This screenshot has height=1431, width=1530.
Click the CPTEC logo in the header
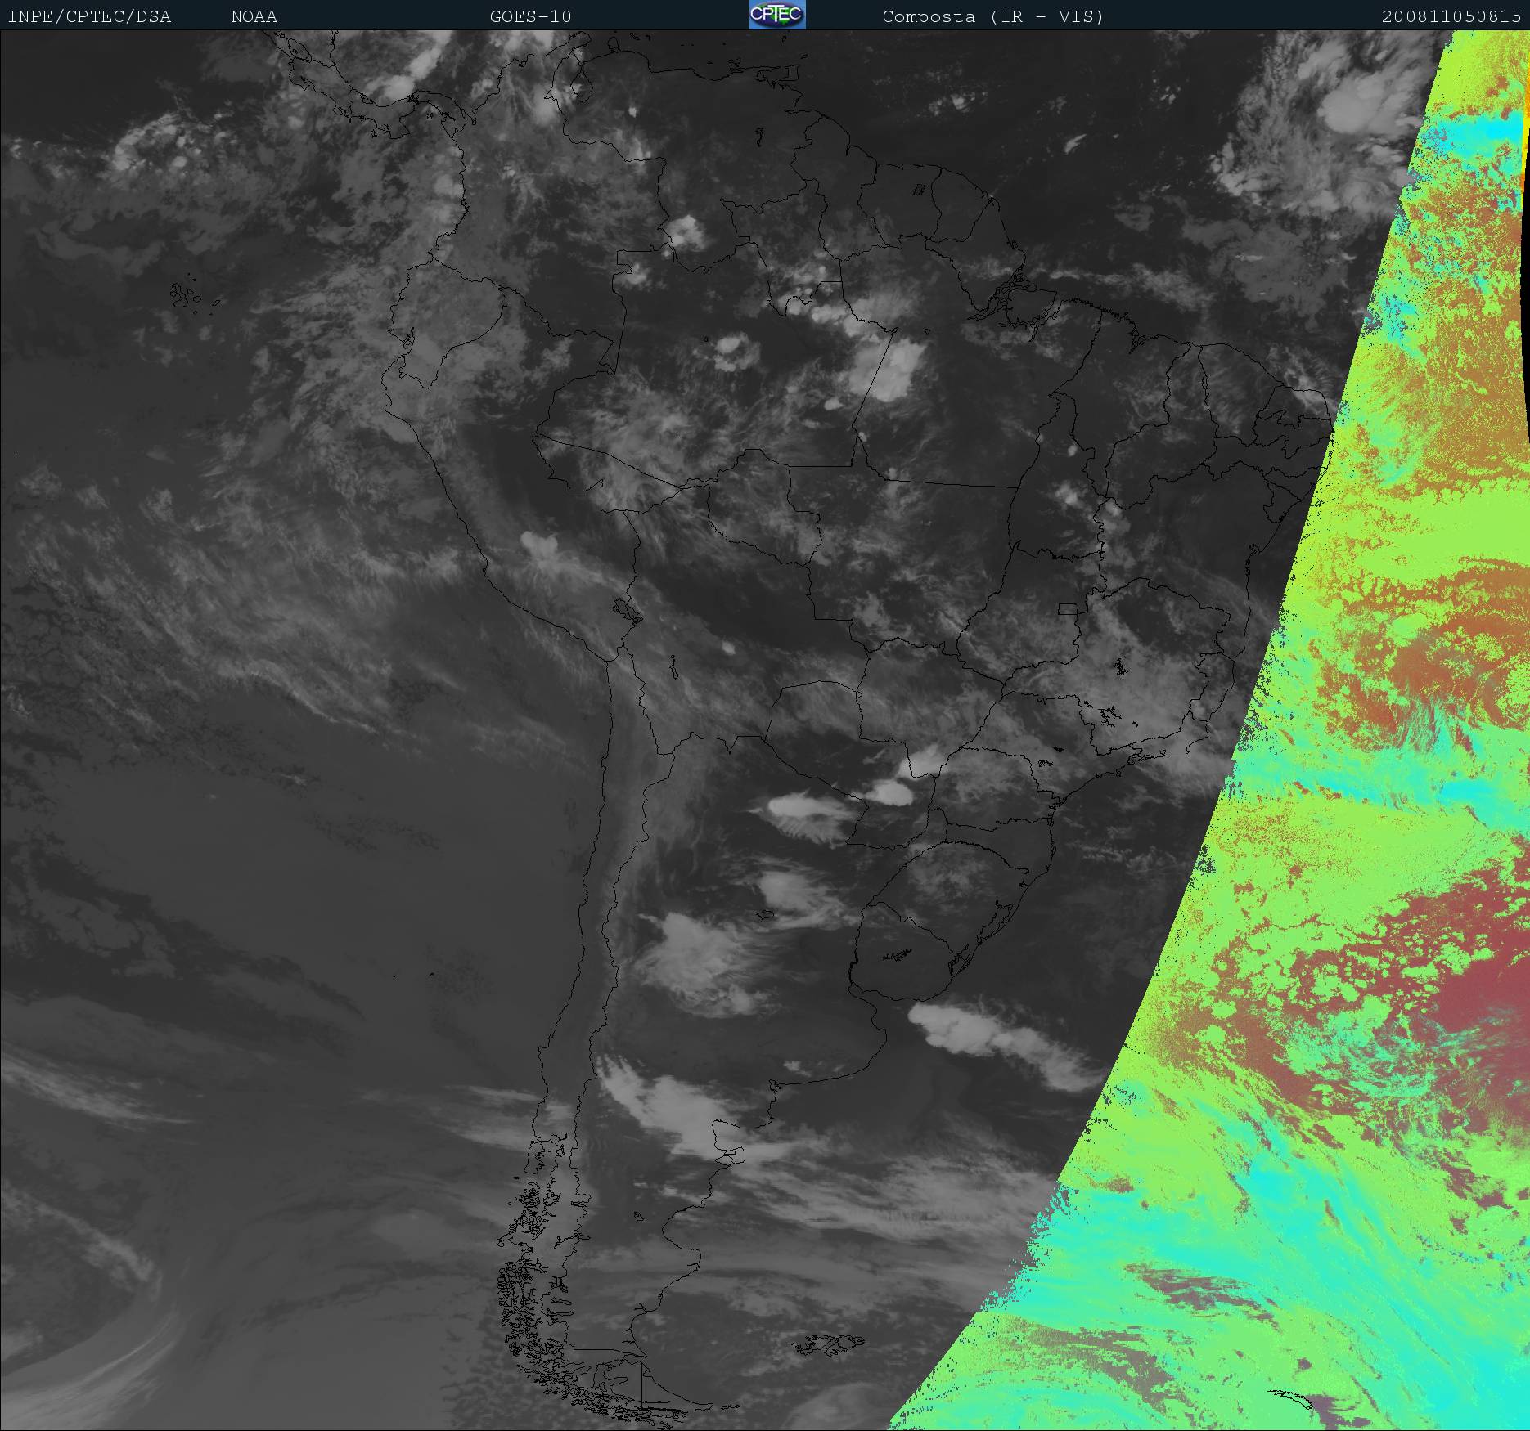776,15
